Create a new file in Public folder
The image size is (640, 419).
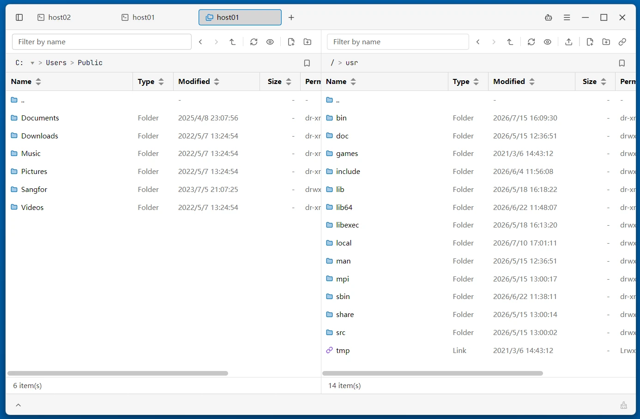click(291, 42)
